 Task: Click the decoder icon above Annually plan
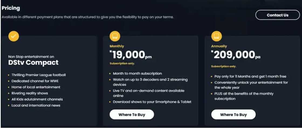coord(216,36)
